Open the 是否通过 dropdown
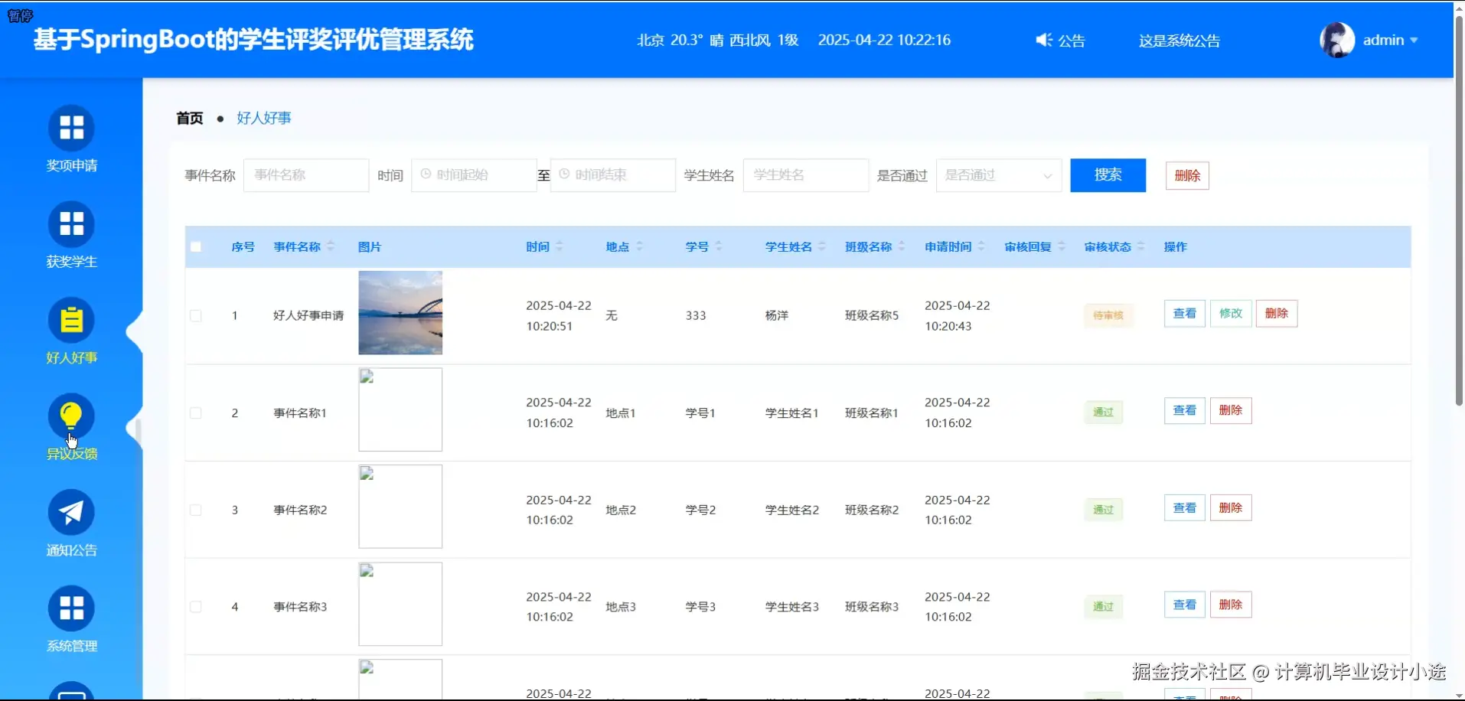This screenshot has height=701, width=1465. [998, 175]
